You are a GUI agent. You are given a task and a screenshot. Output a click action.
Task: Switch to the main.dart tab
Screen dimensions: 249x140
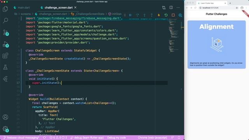click(x=22, y=7)
